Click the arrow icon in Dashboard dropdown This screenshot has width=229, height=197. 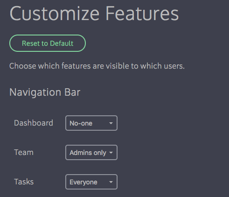(x=111, y=123)
